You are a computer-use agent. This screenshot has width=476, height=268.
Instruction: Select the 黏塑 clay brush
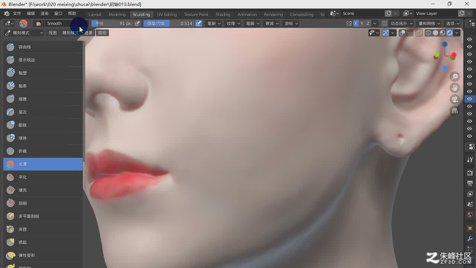[43, 73]
